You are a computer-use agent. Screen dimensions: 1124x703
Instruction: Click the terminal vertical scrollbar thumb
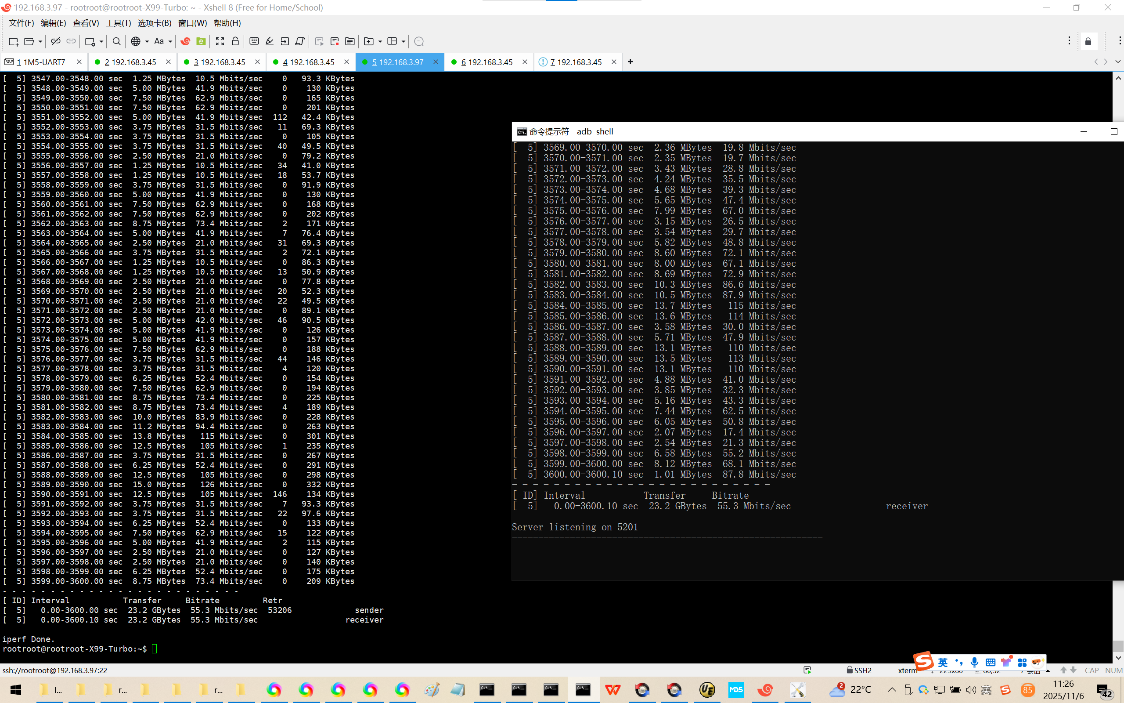coord(1118,645)
